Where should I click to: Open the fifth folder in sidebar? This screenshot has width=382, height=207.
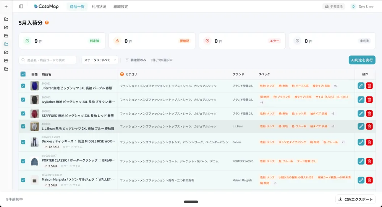pyautogui.click(x=6, y=52)
